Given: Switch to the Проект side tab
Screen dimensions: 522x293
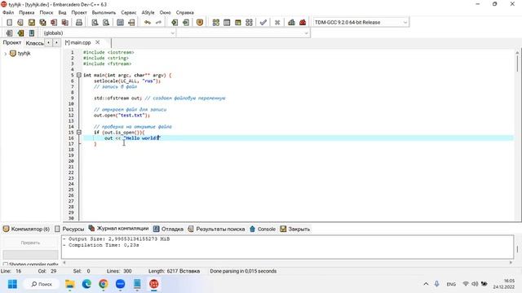Looking at the screenshot, I should click(12, 42).
